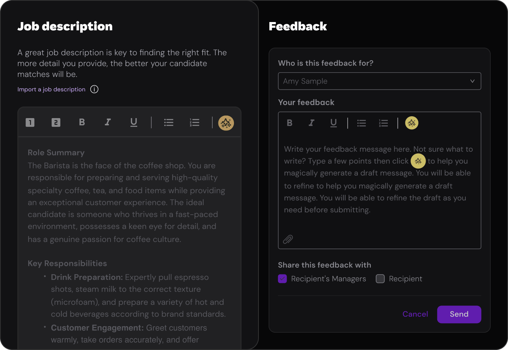
Task: Toggle italic in job description toolbar
Action: pyautogui.click(x=108, y=122)
